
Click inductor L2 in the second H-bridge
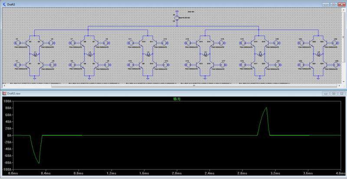click(x=90, y=54)
